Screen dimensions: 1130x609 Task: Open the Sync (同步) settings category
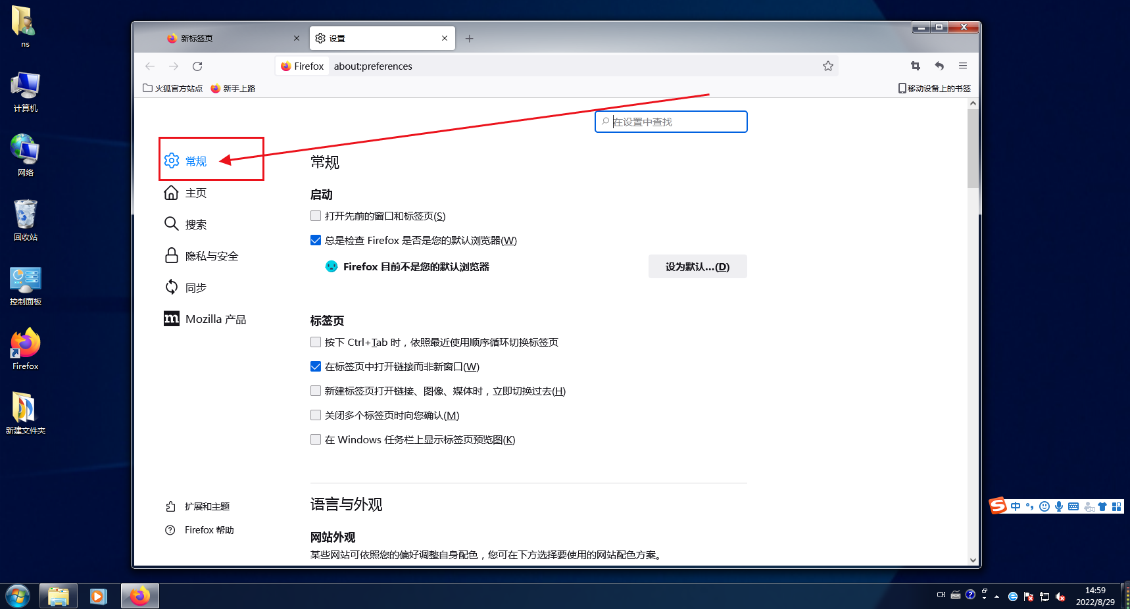(185, 287)
